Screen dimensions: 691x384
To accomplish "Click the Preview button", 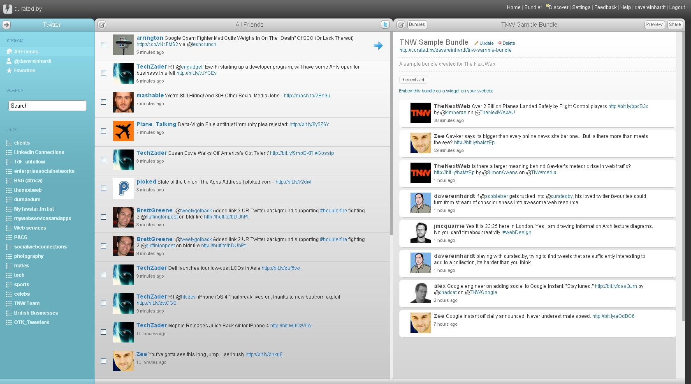I will coord(654,25).
